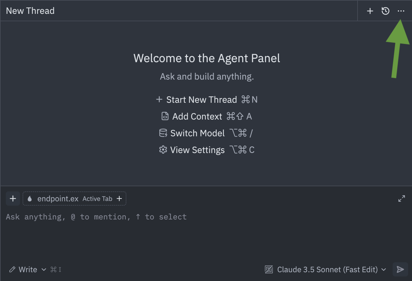Open thread history with clock icon
The width and height of the screenshot is (412, 281).
click(x=385, y=11)
